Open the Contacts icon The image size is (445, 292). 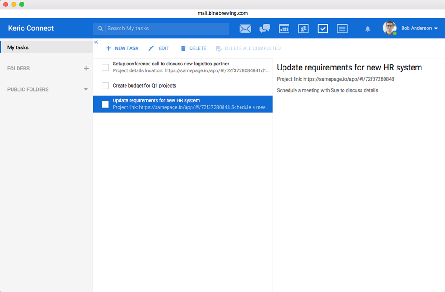click(303, 29)
